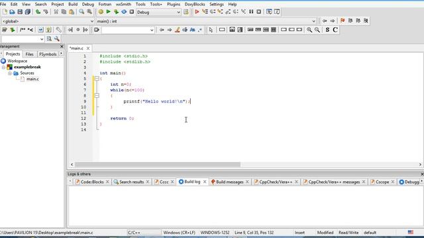Collapse the Sources folder node

pyautogui.click(x=10, y=73)
